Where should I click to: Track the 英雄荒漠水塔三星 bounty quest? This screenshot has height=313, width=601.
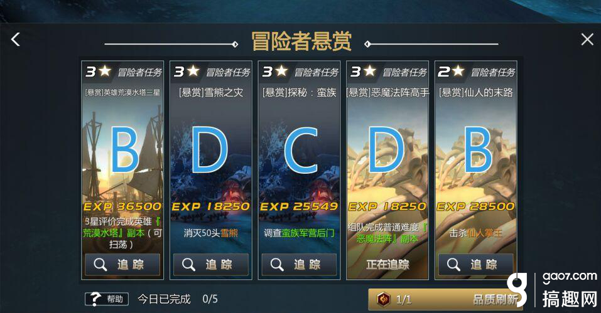tap(122, 265)
